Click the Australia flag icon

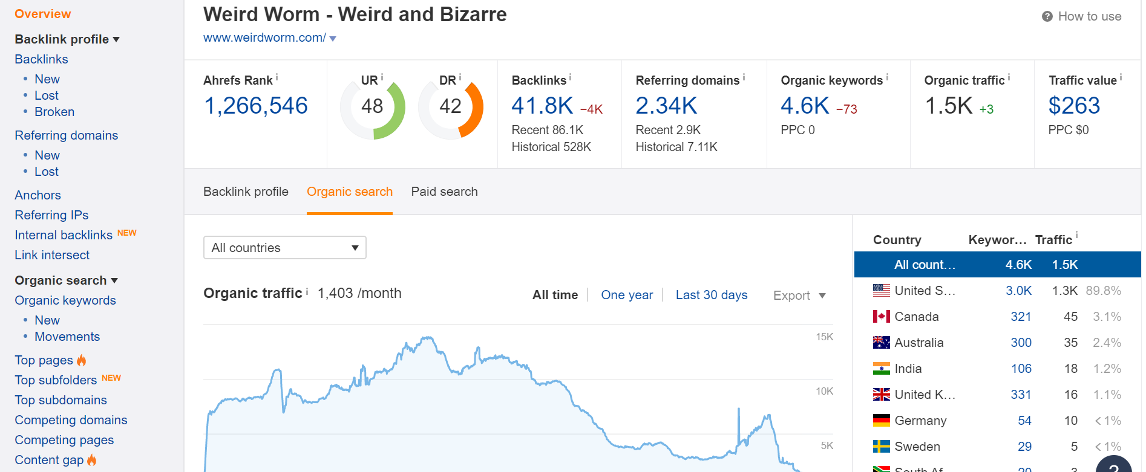click(x=881, y=343)
